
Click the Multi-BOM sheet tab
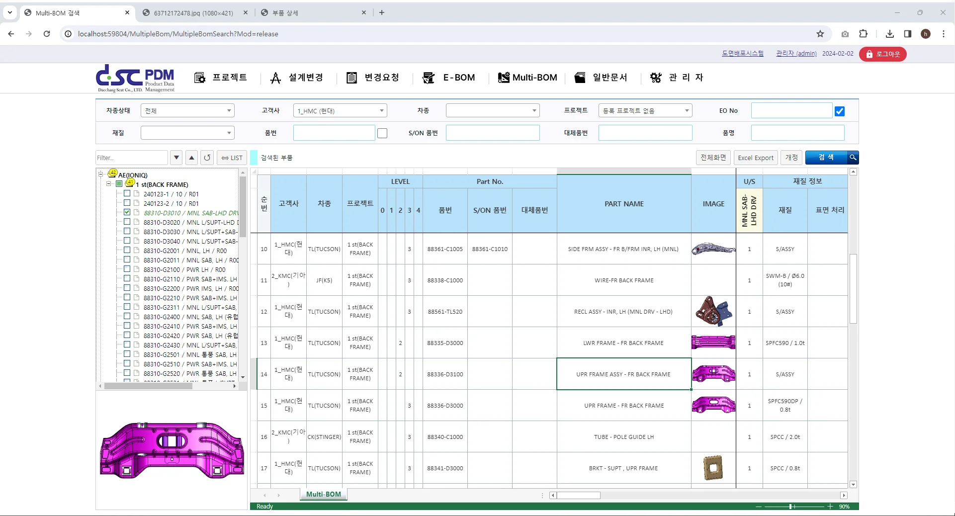(x=324, y=494)
